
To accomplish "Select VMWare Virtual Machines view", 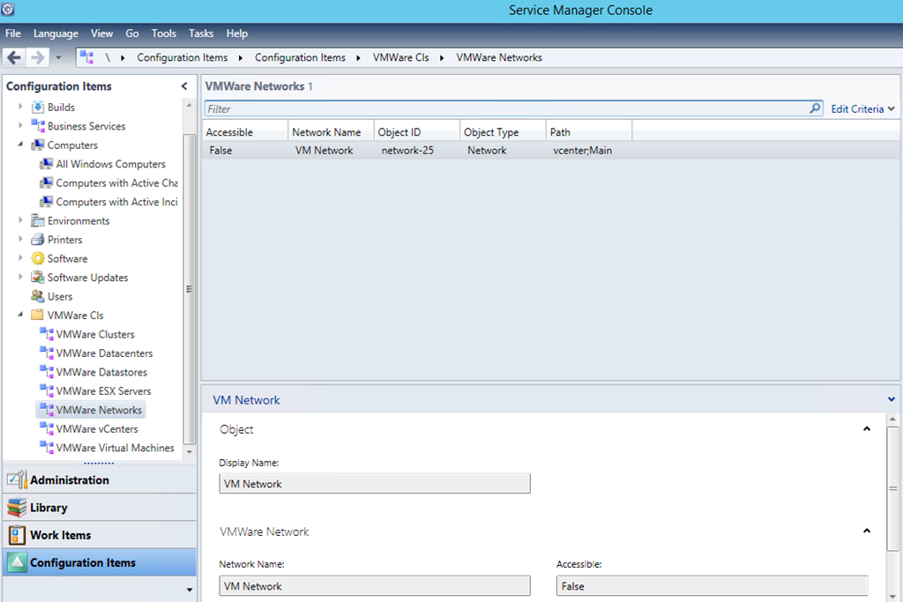I will pyautogui.click(x=115, y=448).
